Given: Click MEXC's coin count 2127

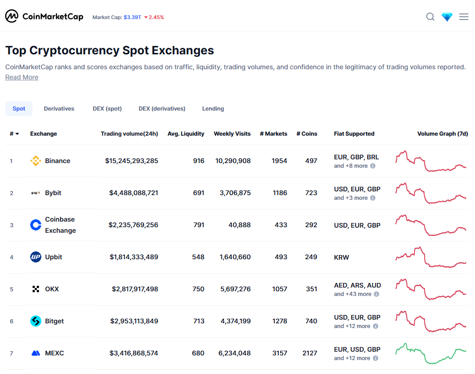Looking at the screenshot, I should (310, 353).
